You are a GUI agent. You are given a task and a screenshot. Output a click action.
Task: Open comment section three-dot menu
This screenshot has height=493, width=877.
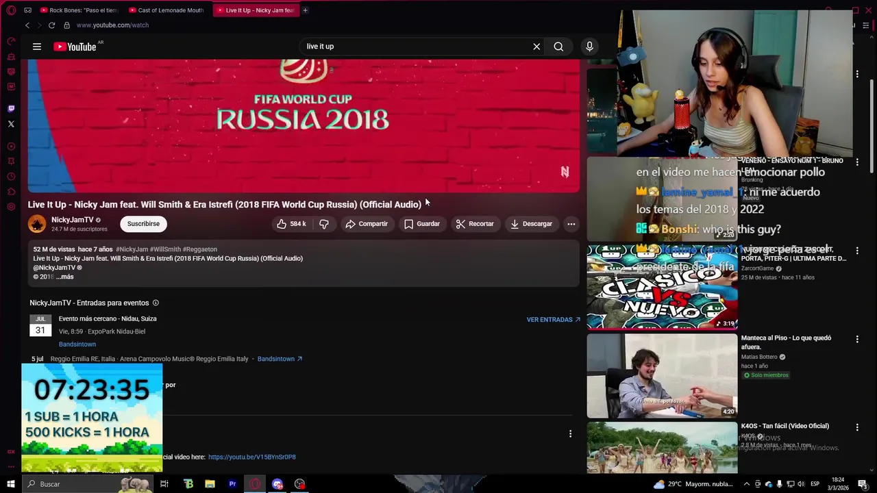570,433
